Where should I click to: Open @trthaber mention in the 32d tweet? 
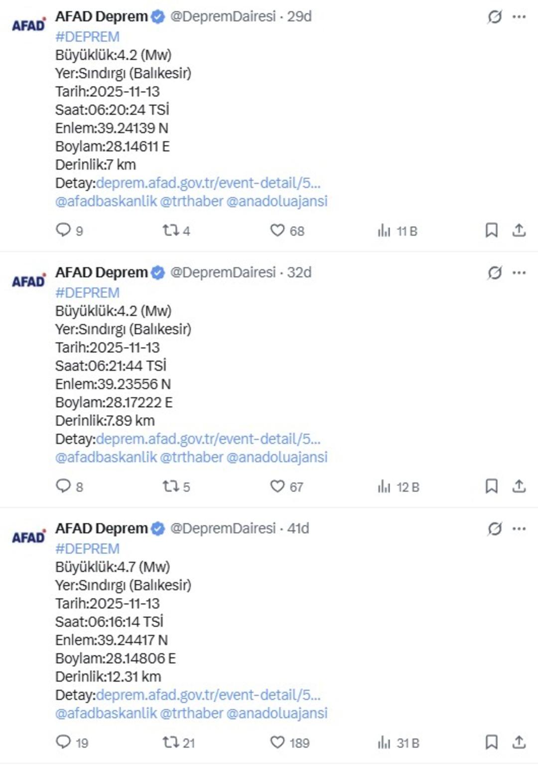tap(191, 457)
